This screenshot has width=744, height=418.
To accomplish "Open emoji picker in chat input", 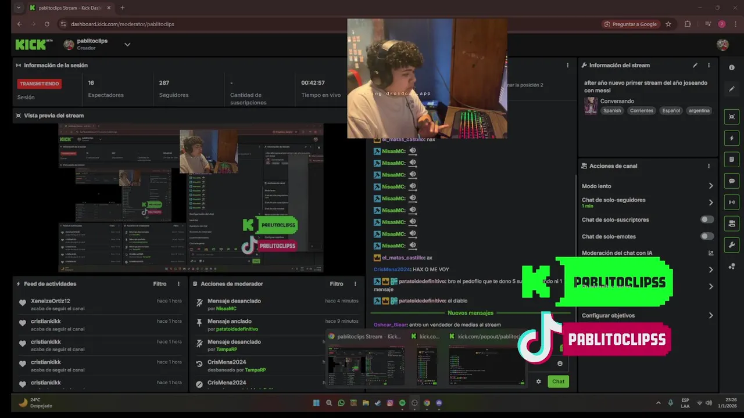I will click(560, 363).
